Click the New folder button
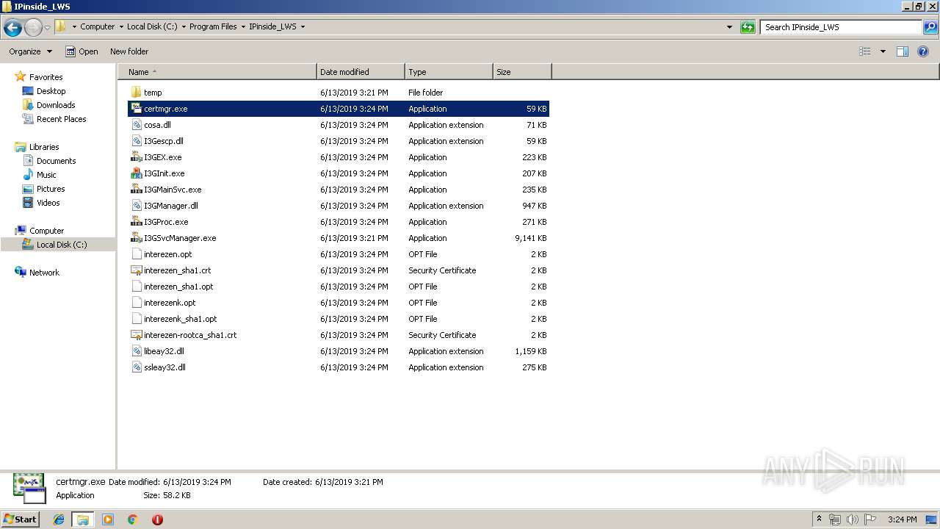The image size is (940, 529). [129, 51]
